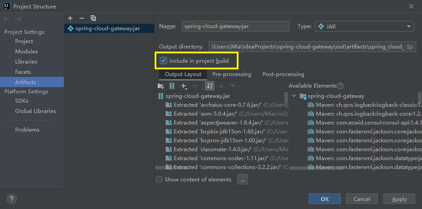Click the Cancel button
This screenshot has width=422, height=209.
(x=362, y=199)
